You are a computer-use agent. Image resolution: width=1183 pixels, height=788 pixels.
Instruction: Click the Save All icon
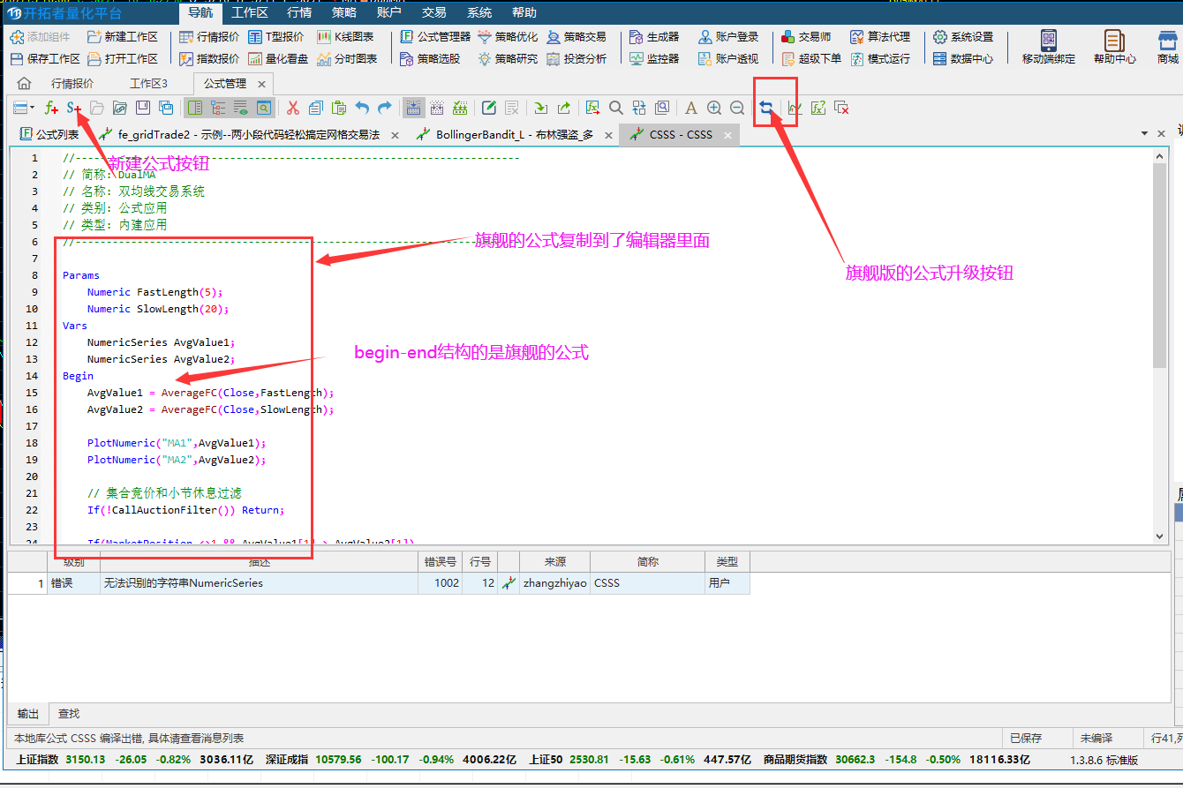pyautogui.click(x=166, y=108)
